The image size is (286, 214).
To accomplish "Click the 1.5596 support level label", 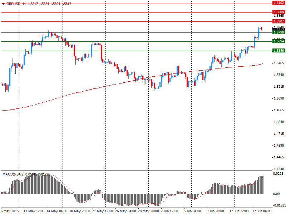I will click(x=279, y=51).
